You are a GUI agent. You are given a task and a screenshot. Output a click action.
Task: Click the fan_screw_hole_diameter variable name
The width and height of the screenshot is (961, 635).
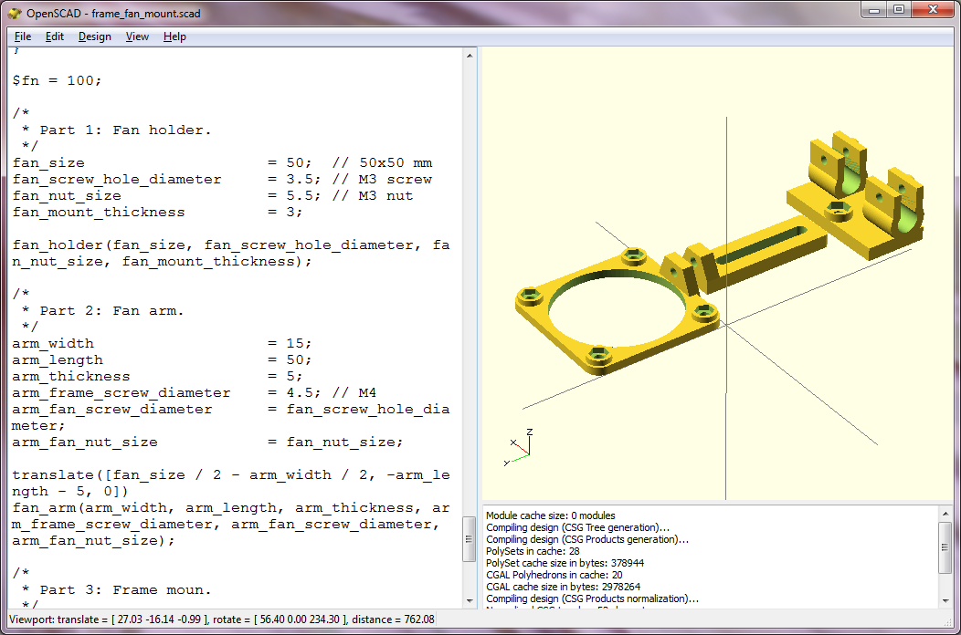point(116,180)
